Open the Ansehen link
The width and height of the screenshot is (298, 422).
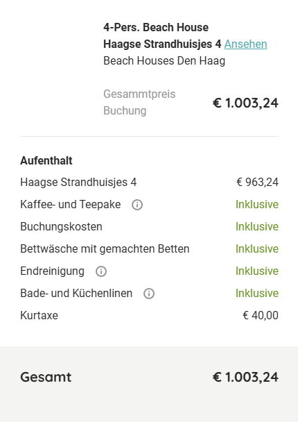tap(245, 44)
